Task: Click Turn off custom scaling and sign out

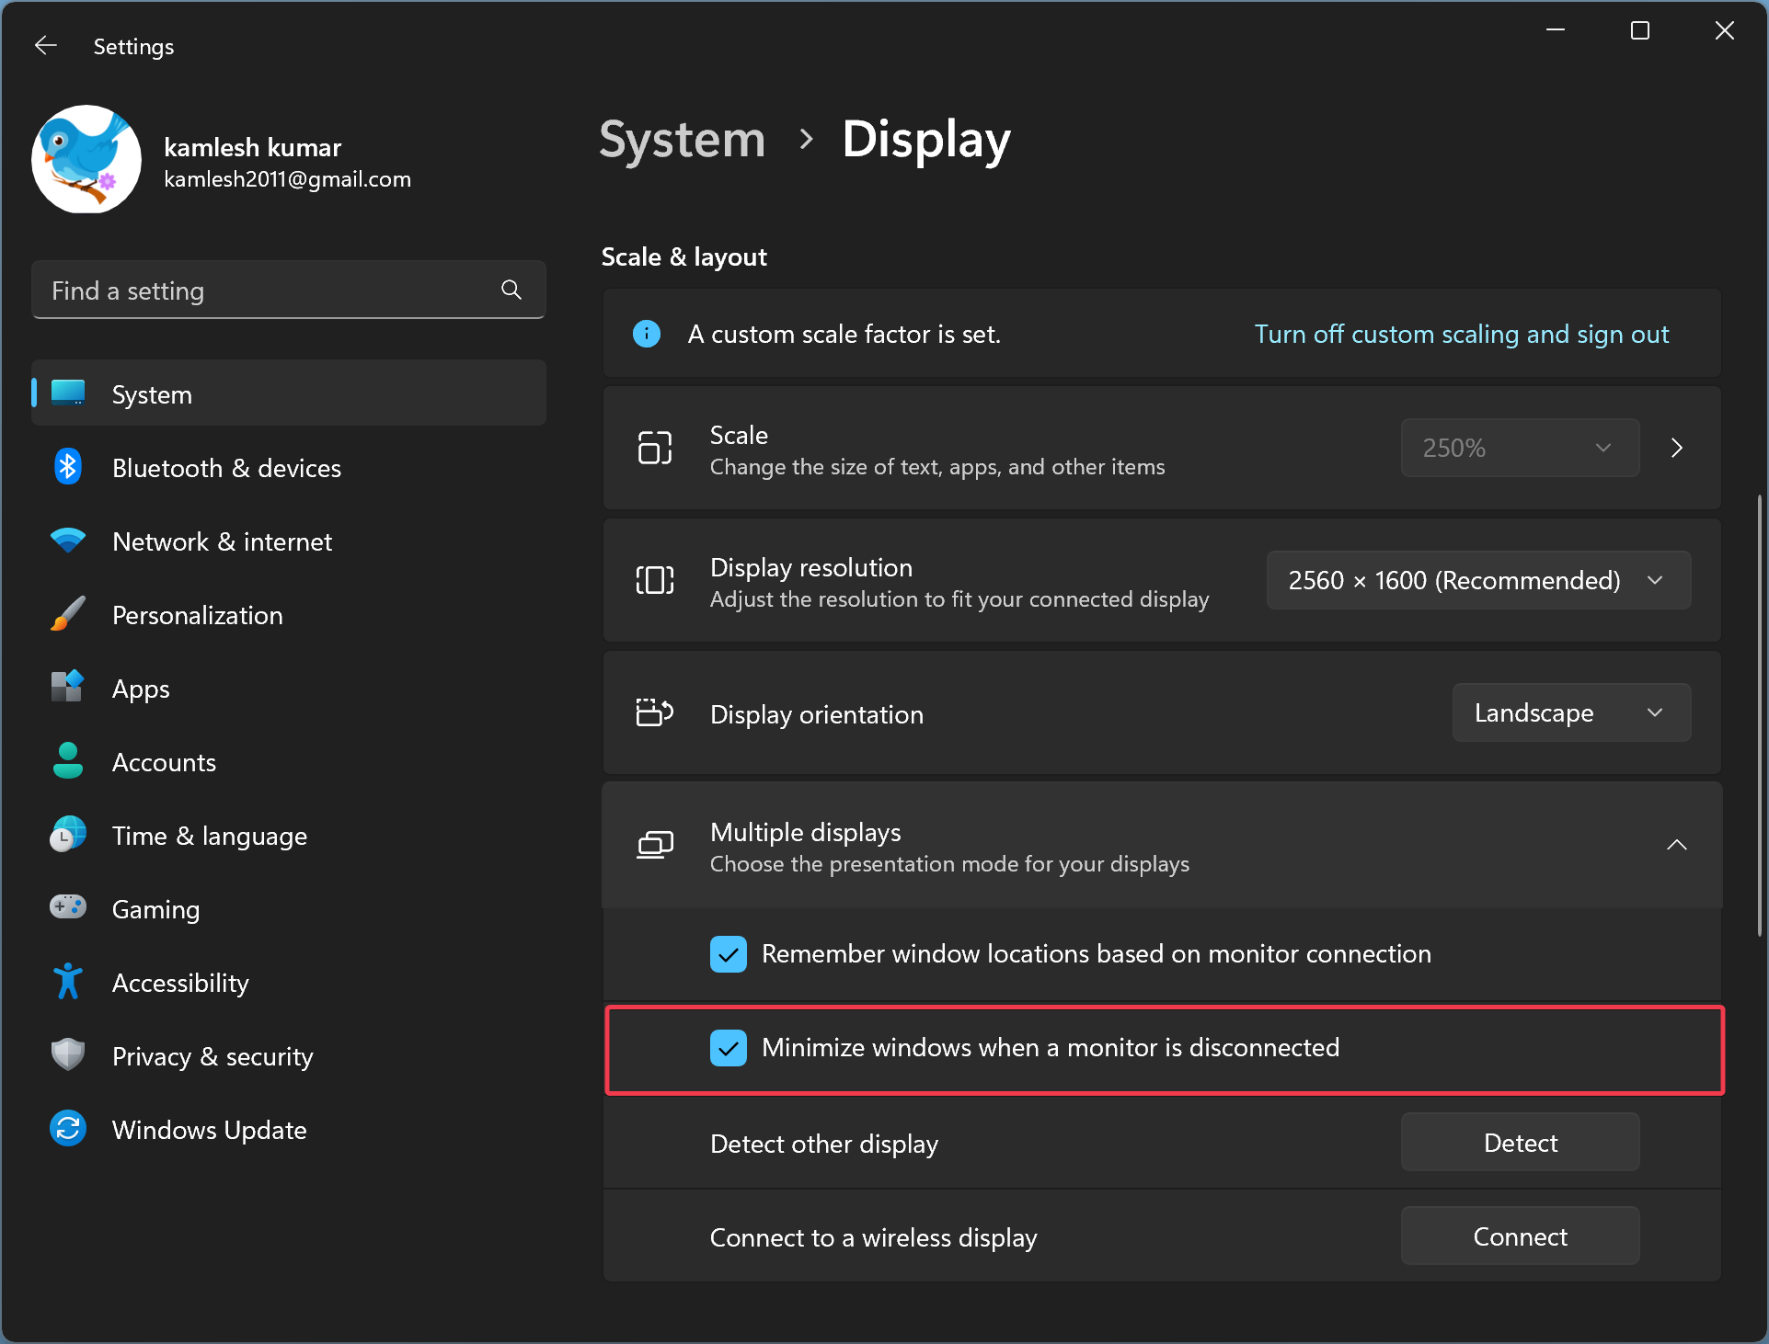Action: click(x=1461, y=333)
